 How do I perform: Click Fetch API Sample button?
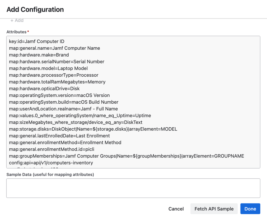(214, 209)
